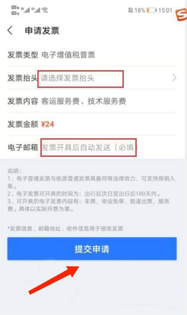Viewport: 187px width, 315px height.
Task: Tap the 发票内容 客运服务费 row
Action: (x=92, y=101)
